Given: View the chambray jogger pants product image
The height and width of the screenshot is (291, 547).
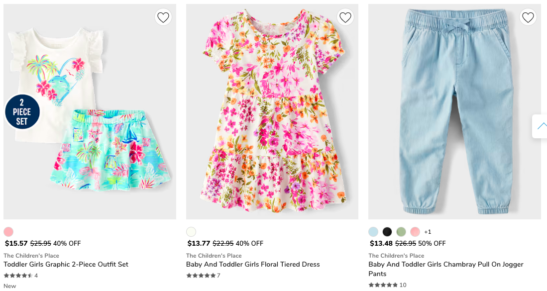Looking at the screenshot, I should tap(454, 112).
